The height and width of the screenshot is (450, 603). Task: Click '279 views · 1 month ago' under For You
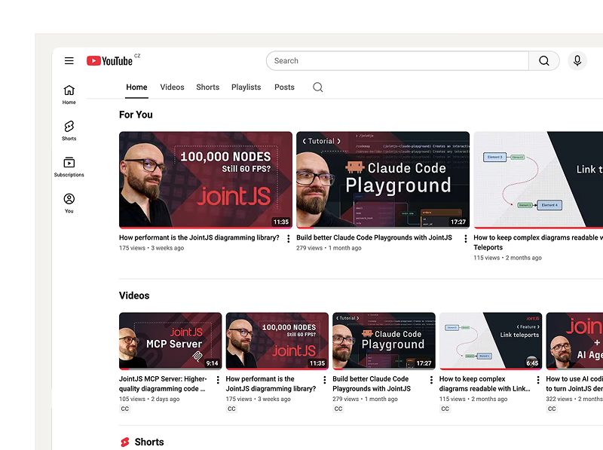[x=329, y=248]
